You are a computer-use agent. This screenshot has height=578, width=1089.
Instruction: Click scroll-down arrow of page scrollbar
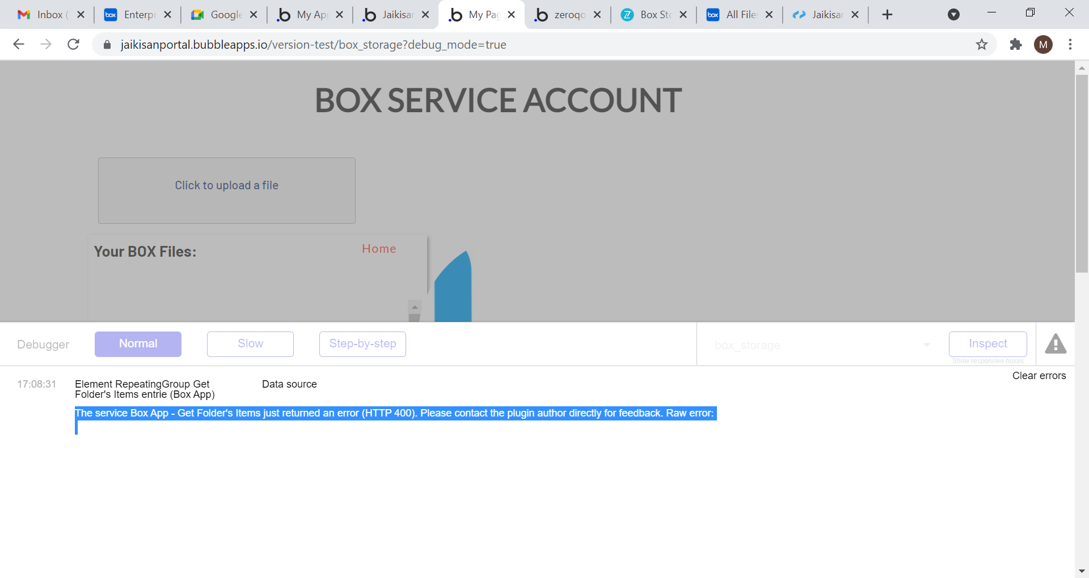tap(1082, 571)
